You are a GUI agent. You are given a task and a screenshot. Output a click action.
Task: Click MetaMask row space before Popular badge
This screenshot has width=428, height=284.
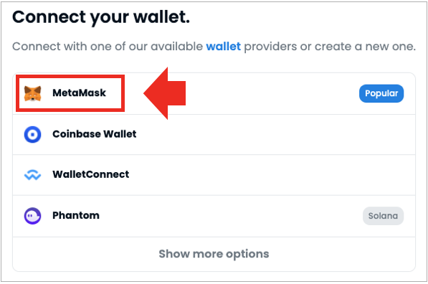click(273, 93)
